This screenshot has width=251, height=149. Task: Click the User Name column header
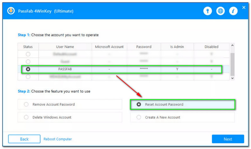click(x=65, y=47)
